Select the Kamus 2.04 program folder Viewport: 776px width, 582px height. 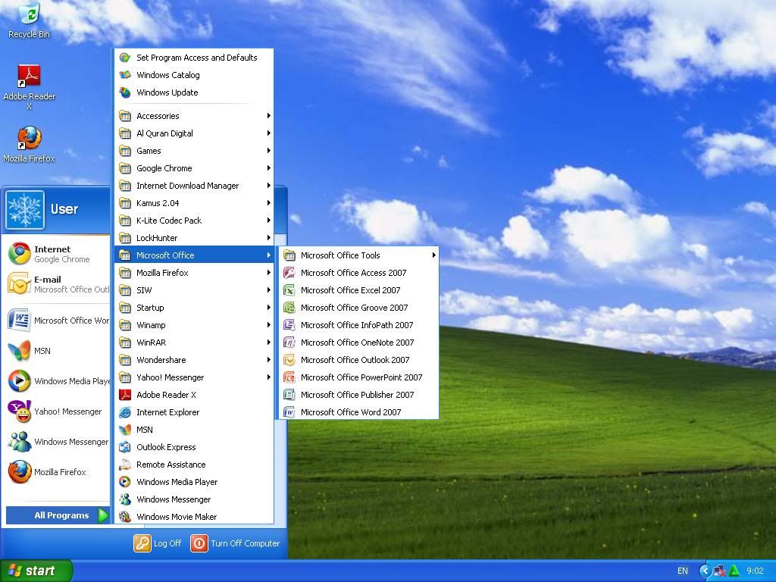(194, 203)
